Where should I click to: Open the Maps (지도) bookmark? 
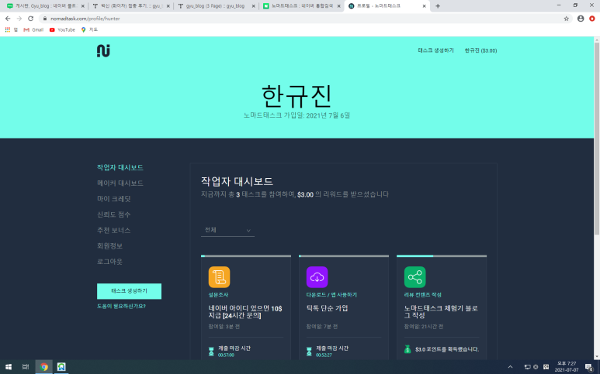pos(89,29)
